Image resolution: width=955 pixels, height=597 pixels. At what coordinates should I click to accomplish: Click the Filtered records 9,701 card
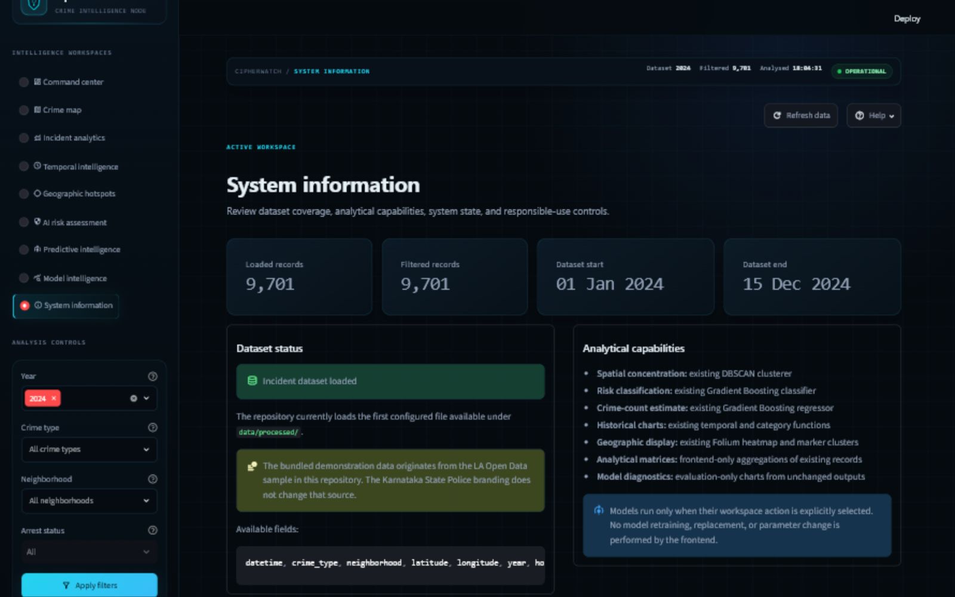pos(455,277)
